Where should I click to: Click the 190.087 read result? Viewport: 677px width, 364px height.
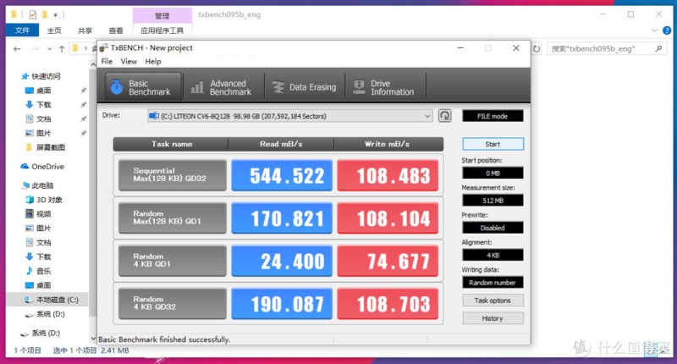click(x=282, y=303)
